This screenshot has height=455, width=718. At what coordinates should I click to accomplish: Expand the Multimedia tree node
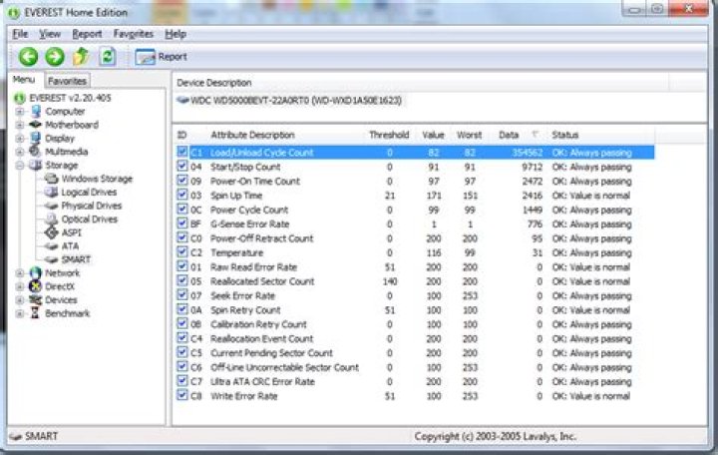pyautogui.click(x=20, y=152)
